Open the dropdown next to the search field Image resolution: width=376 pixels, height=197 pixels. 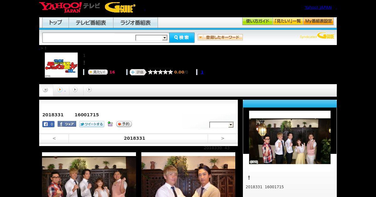[x=152, y=38]
